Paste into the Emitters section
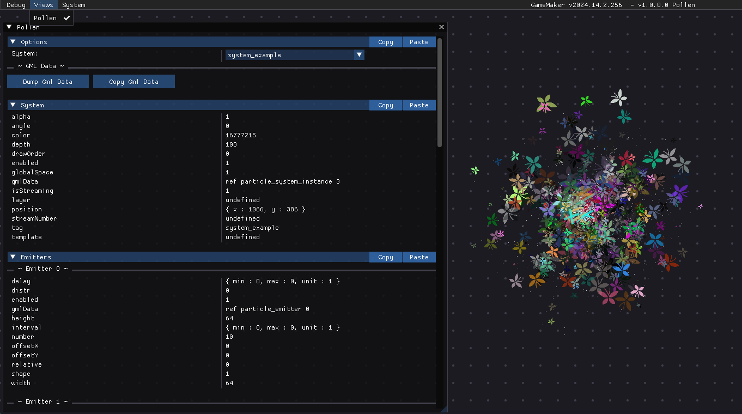Viewport: 742px width, 414px height. (419, 257)
